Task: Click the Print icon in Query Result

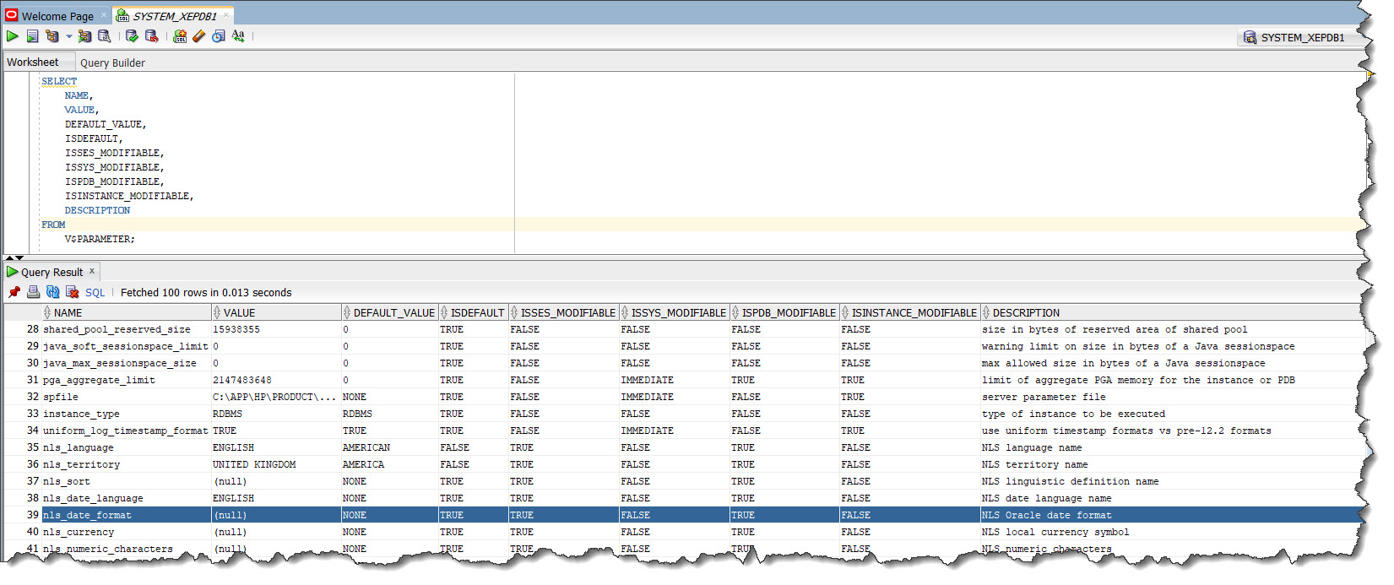Action: click(33, 292)
